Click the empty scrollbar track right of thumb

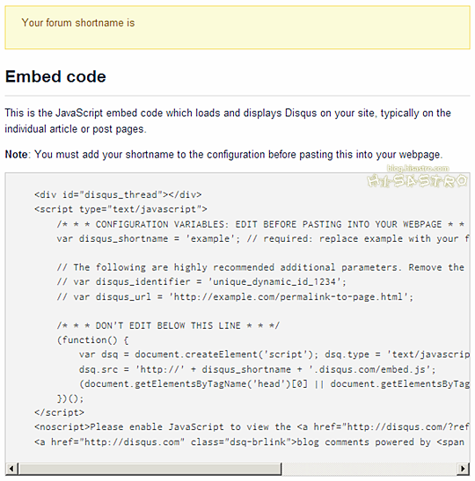pyautogui.click(x=369, y=469)
